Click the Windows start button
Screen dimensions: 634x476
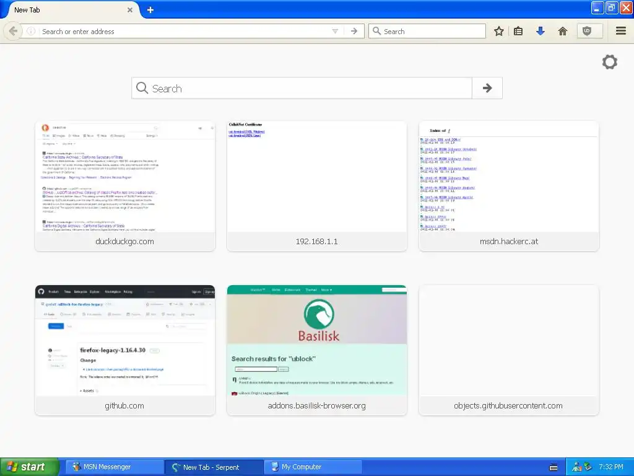[29, 467]
